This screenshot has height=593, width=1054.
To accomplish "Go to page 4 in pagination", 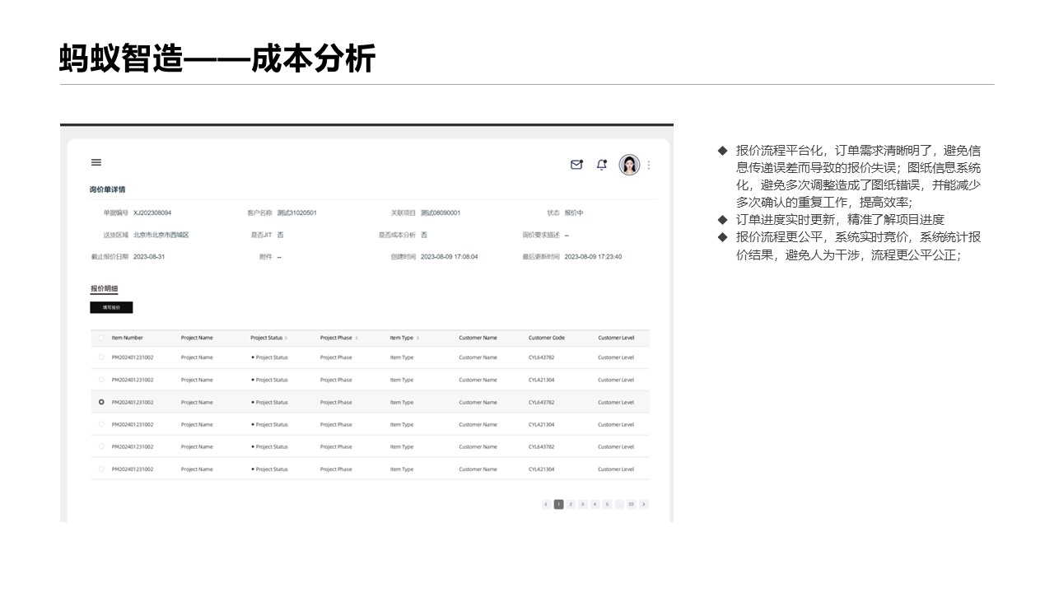I will tap(595, 504).
